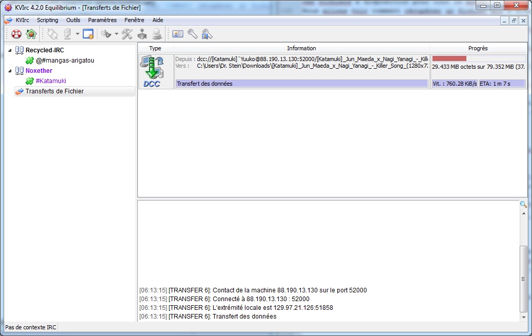
Task: Click the joystick icon in toolbar
Action: tap(142, 34)
